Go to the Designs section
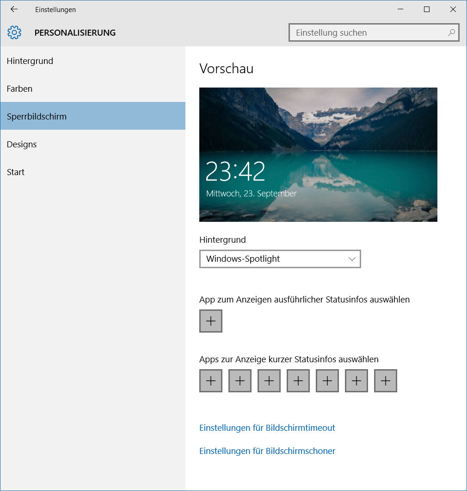 [22, 144]
